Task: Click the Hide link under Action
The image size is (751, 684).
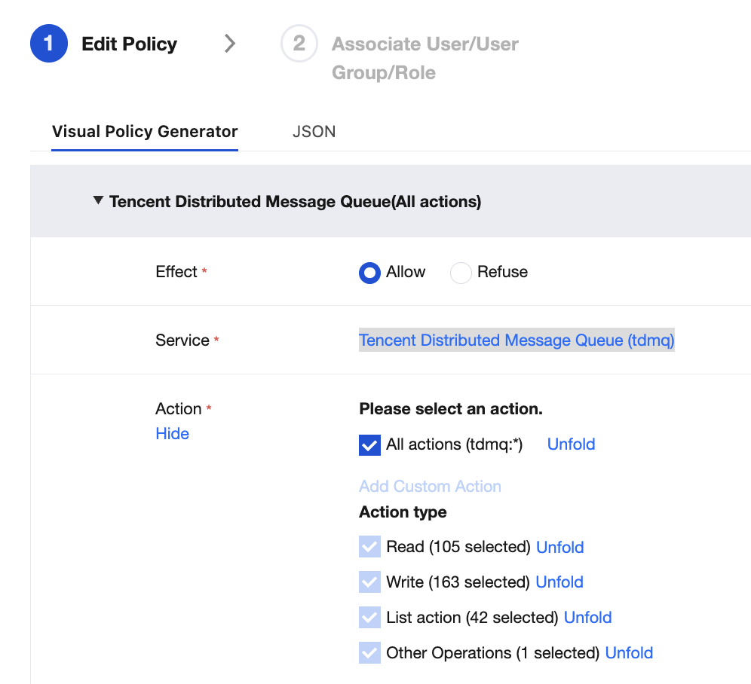Action: point(172,434)
